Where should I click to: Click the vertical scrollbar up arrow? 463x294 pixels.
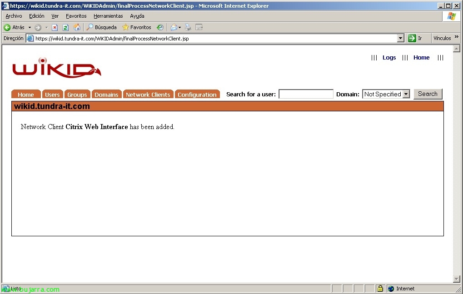(457, 49)
